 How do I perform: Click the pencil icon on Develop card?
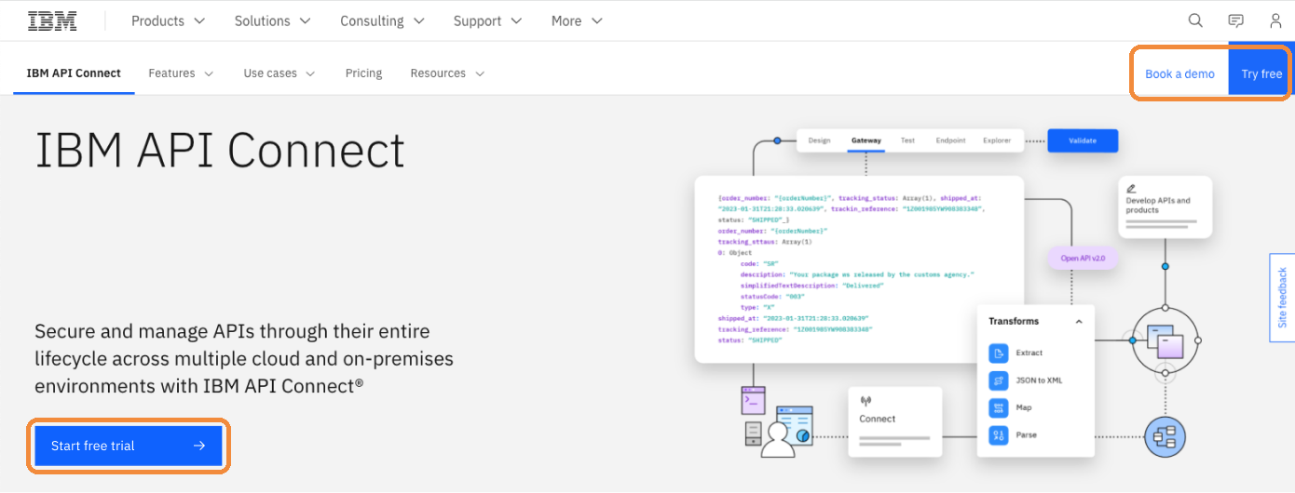[x=1131, y=188]
